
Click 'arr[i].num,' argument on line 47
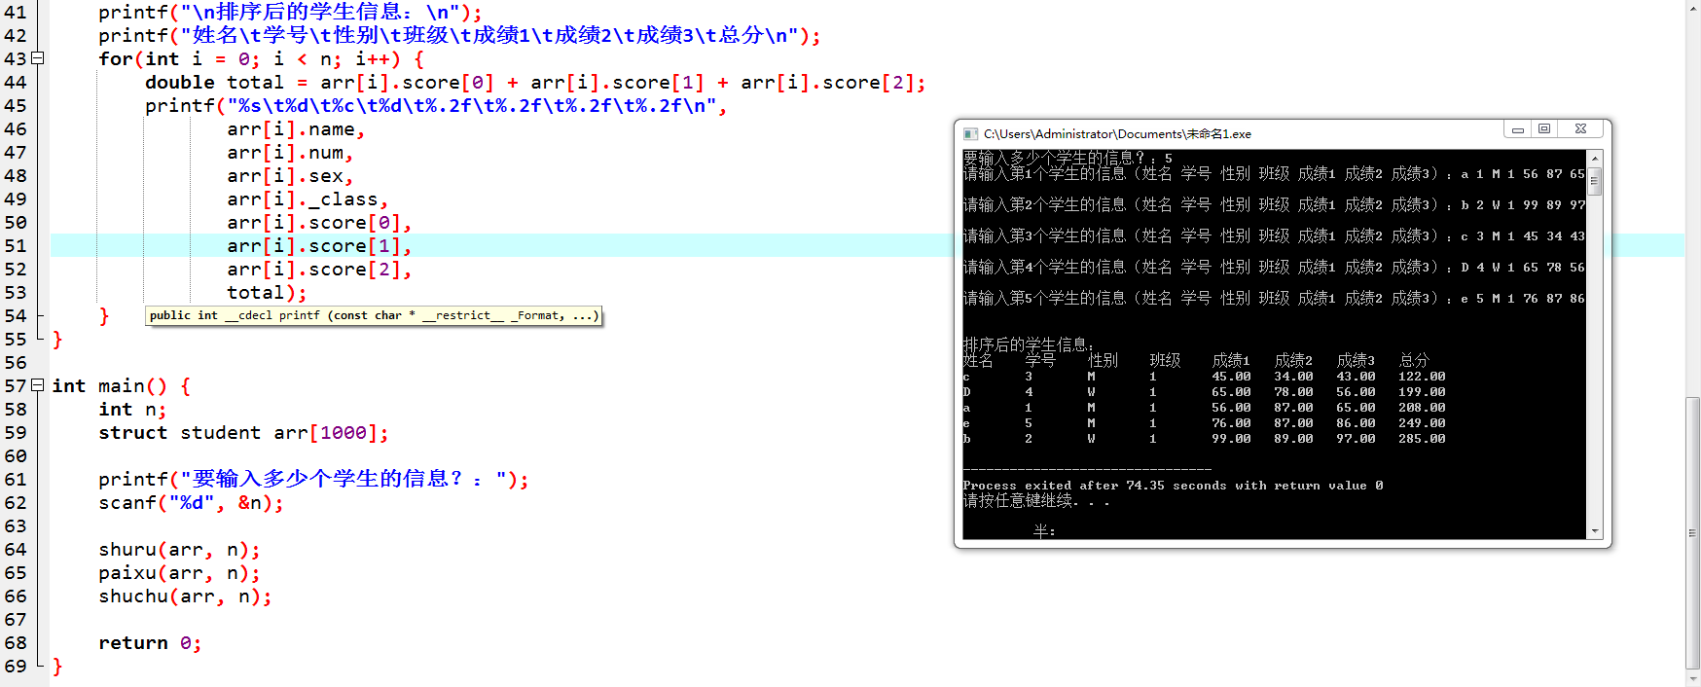pyautogui.click(x=290, y=153)
